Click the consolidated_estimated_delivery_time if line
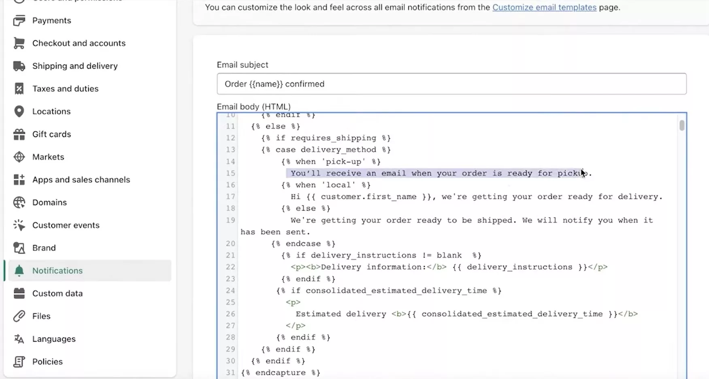Viewport: 709px width, 379px height. [x=389, y=290]
